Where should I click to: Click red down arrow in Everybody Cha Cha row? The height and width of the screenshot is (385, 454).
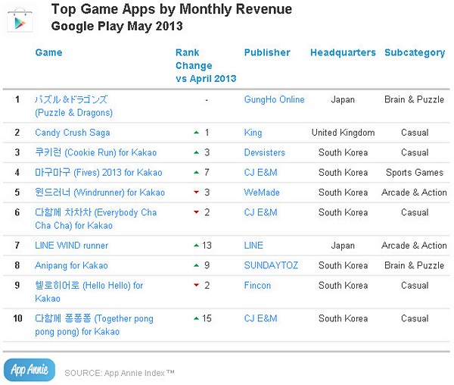(196, 212)
